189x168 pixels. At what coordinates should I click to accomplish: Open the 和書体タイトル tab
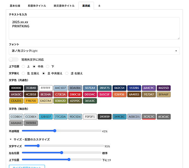click(37, 6)
